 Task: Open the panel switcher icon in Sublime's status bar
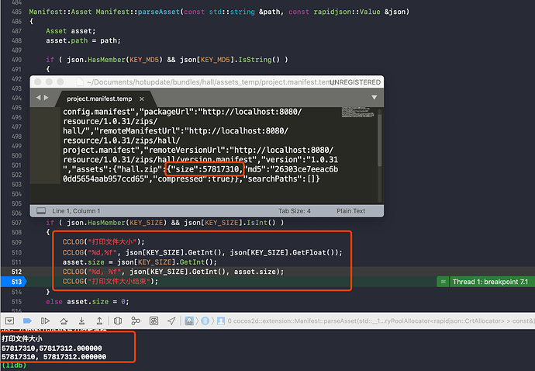click(x=41, y=211)
